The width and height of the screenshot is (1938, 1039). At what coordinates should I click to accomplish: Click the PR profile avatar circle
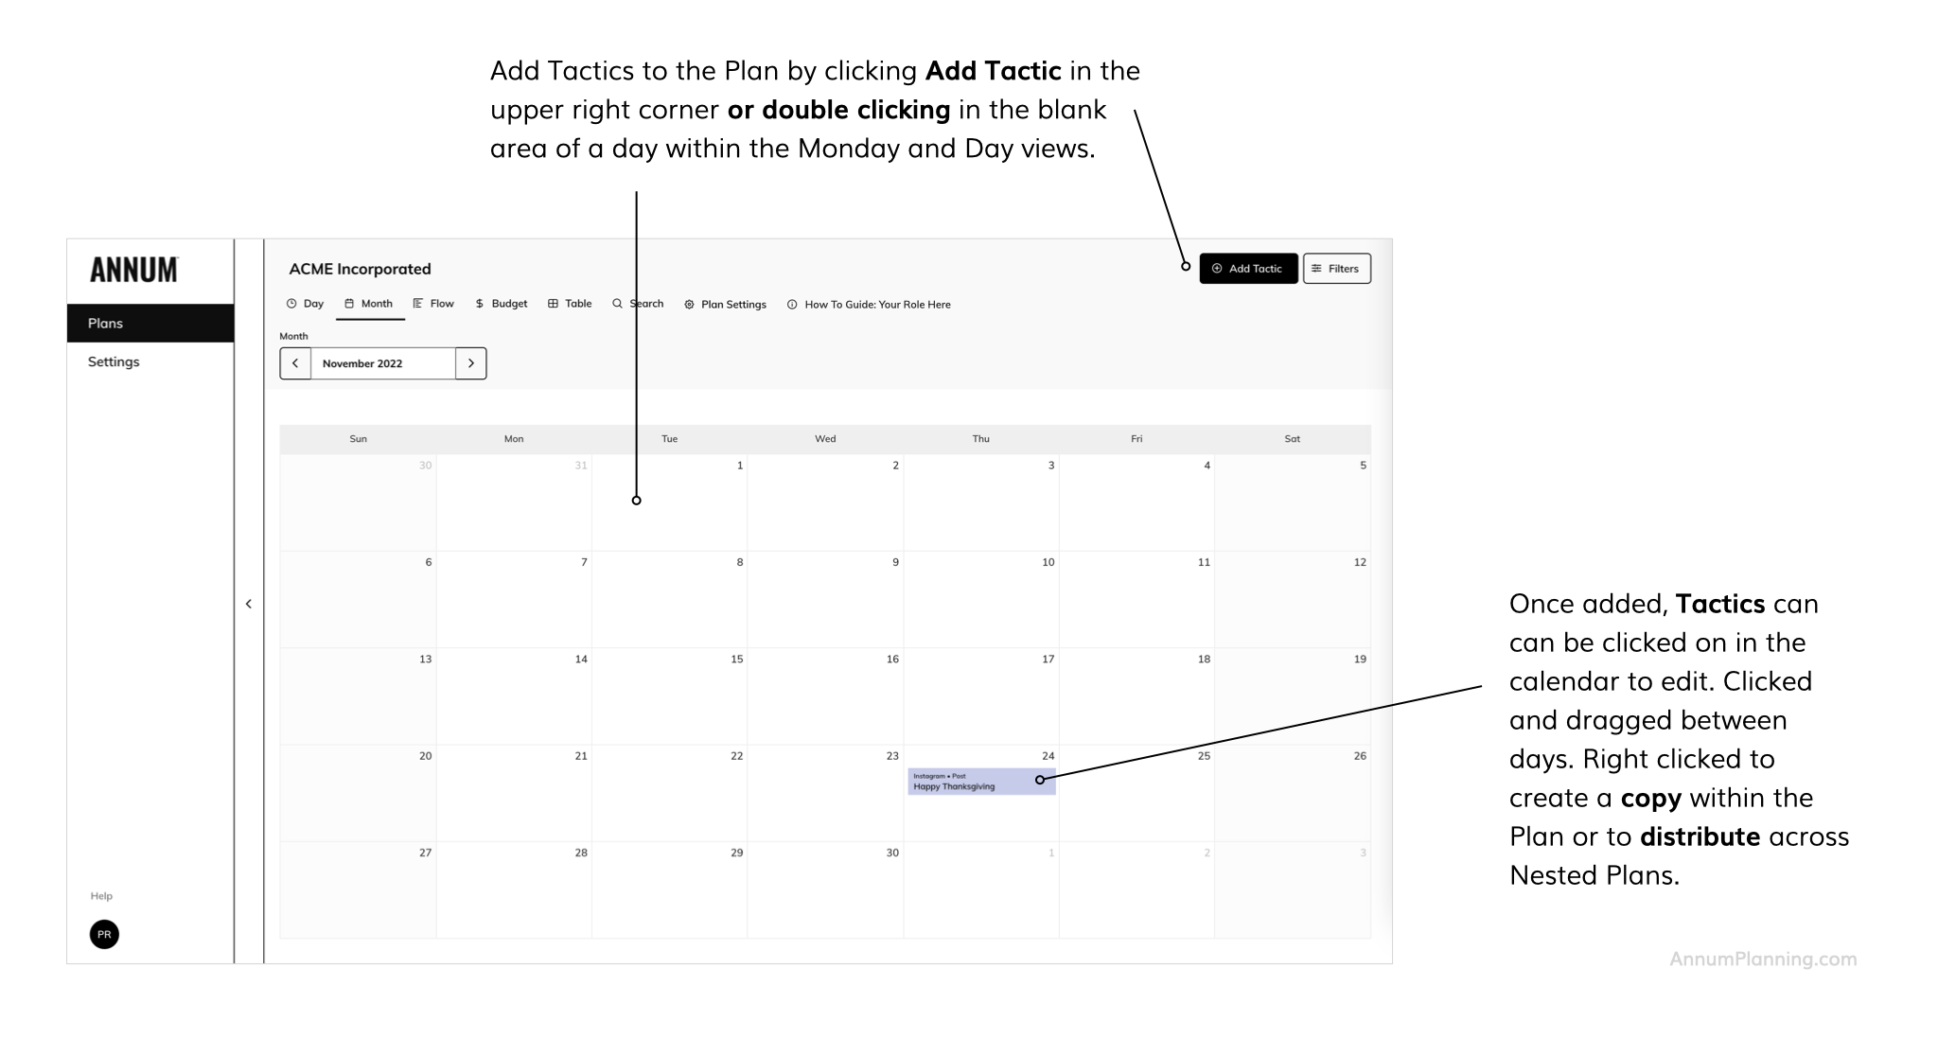tap(104, 934)
